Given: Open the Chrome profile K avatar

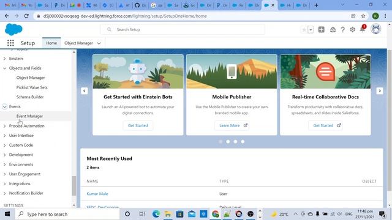Looking at the screenshot, I should 375,16.
